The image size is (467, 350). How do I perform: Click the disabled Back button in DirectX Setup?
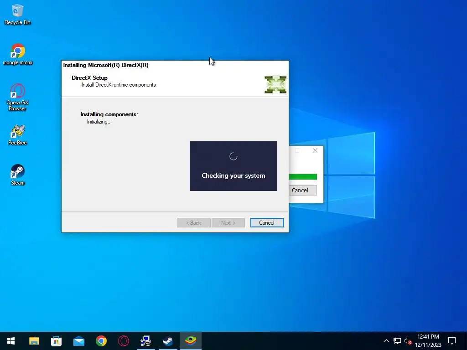click(x=194, y=222)
